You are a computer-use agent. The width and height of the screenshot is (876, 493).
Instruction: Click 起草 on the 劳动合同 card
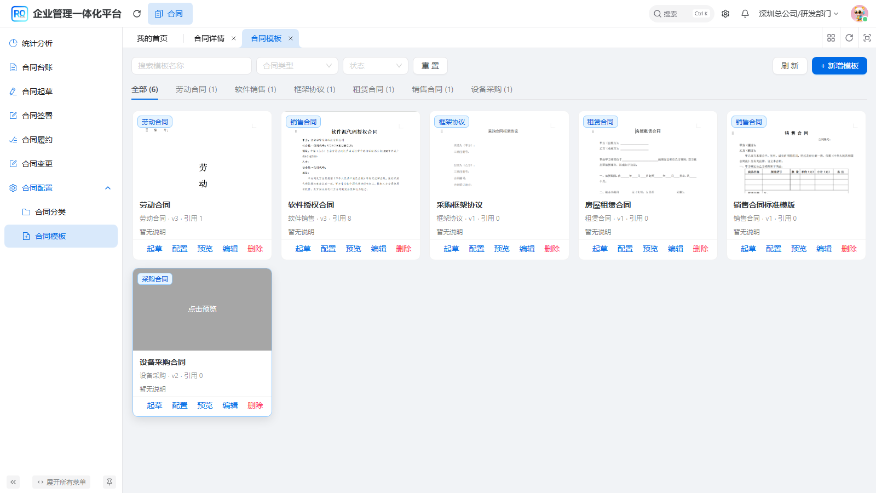(x=154, y=249)
